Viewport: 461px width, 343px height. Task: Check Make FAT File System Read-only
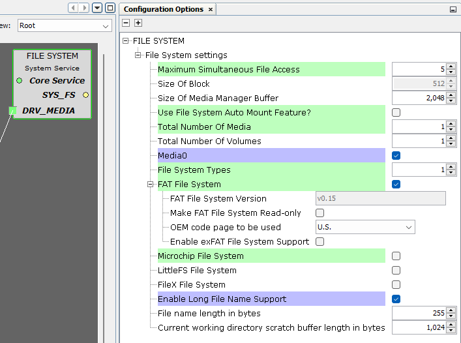tap(320, 213)
